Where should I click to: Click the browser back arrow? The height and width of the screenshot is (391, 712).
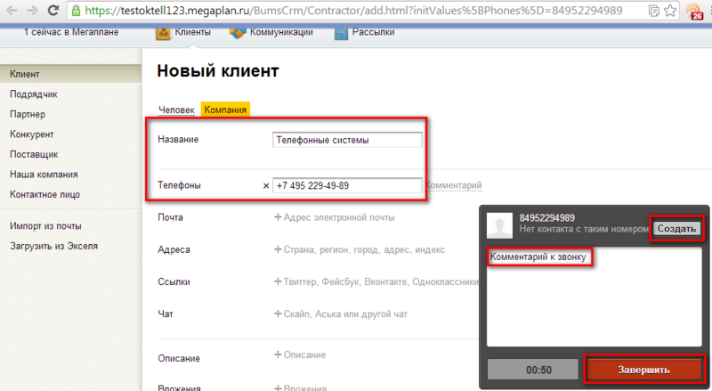click(x=11, y=12)
